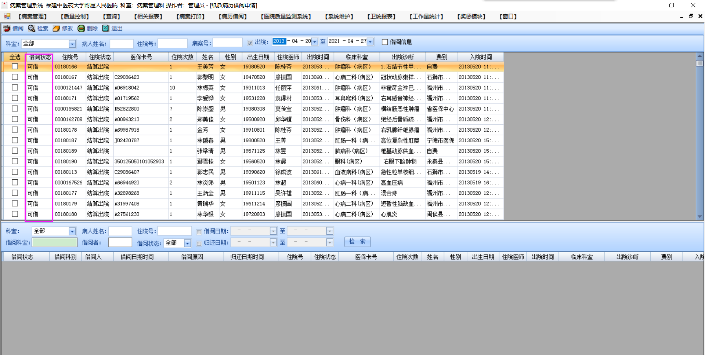Screen dimensions: 705x355
Task: Click the 检索 magnifier search icon
Action: [32, 28]
